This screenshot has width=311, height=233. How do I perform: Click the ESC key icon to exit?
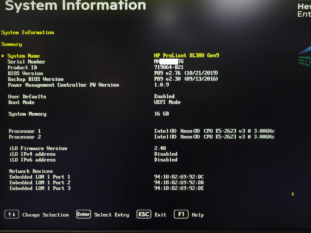pos(144,214)
